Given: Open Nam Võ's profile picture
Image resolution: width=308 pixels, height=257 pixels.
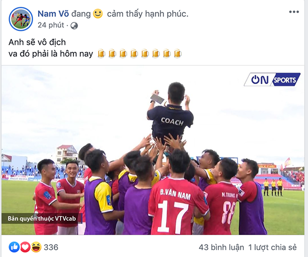Looking at the screenshot, I should (x=21, y=19).
